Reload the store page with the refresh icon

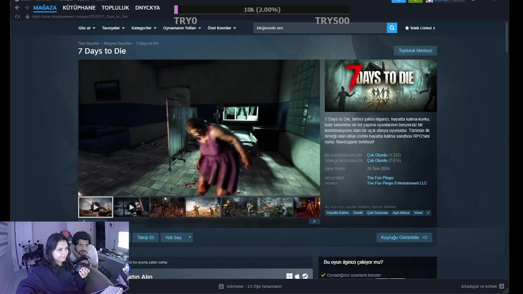[18, 16]
